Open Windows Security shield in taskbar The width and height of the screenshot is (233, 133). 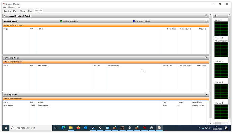click(x=130, y=128)
